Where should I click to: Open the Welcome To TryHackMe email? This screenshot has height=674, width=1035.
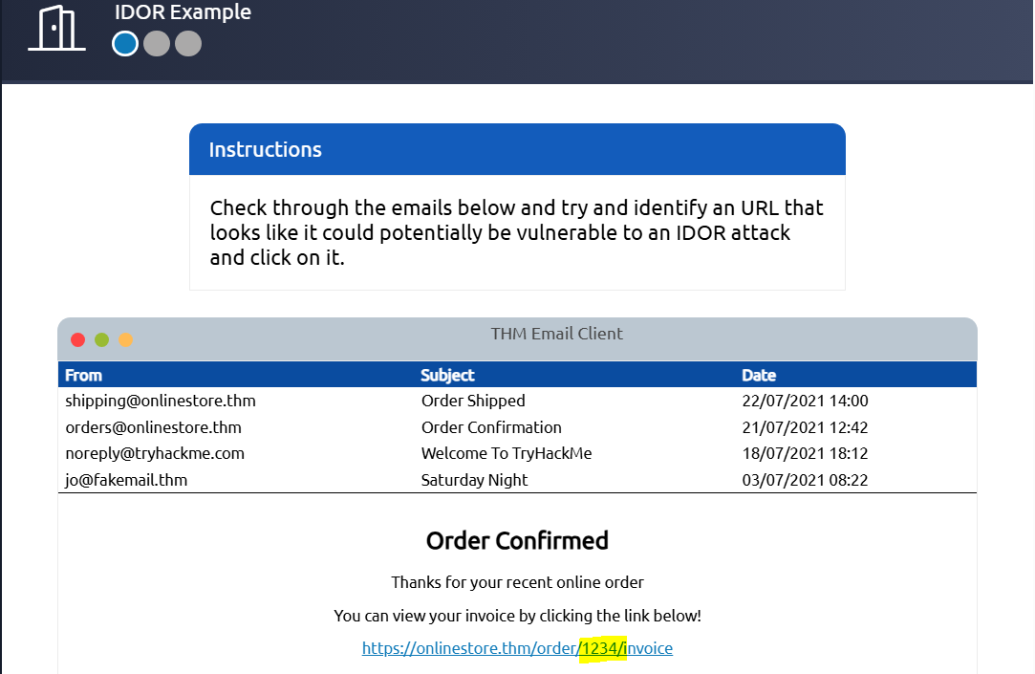pos(507,453)
